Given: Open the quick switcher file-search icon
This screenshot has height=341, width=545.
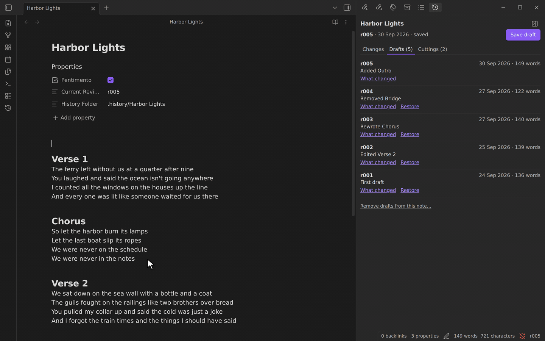Looking at the screenshot, I should tap(8, 23).
